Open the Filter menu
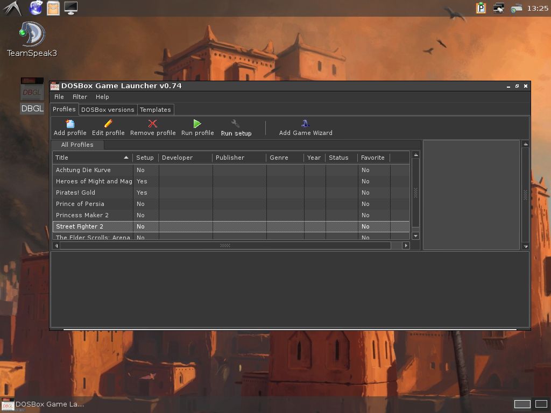 click(80, 97)
